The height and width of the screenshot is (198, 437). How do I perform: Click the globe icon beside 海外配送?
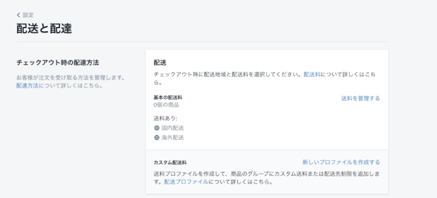[157, 138]
